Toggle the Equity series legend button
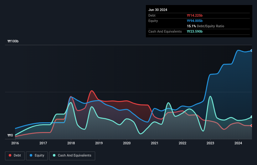This screenshot has width=257, height=165. point(37,156)
